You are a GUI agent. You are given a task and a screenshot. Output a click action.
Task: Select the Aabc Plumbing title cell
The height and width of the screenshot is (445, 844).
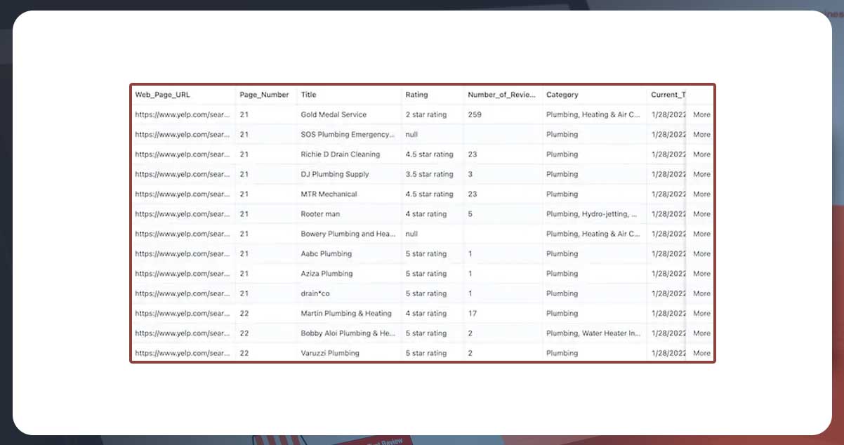pyautogui.click(x=326, y=253)
